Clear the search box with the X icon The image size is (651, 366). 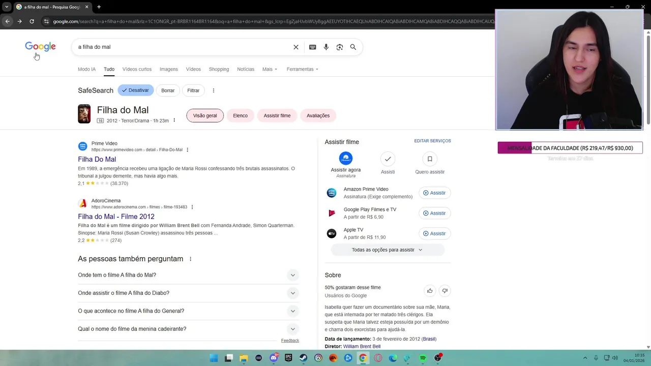[x=296, y=47]
